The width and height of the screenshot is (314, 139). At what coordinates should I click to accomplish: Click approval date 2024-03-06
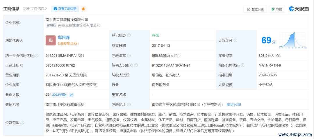point(268,75)
